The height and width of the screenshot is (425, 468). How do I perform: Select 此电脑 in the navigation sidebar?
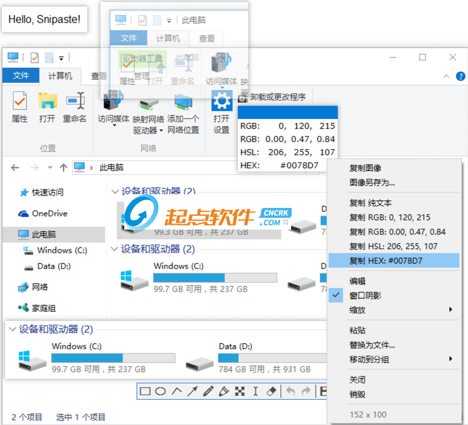tap(54, 234)
